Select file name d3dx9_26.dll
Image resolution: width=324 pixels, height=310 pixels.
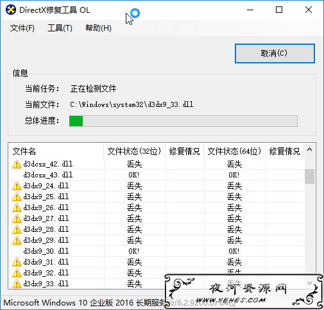click(46, 208)
